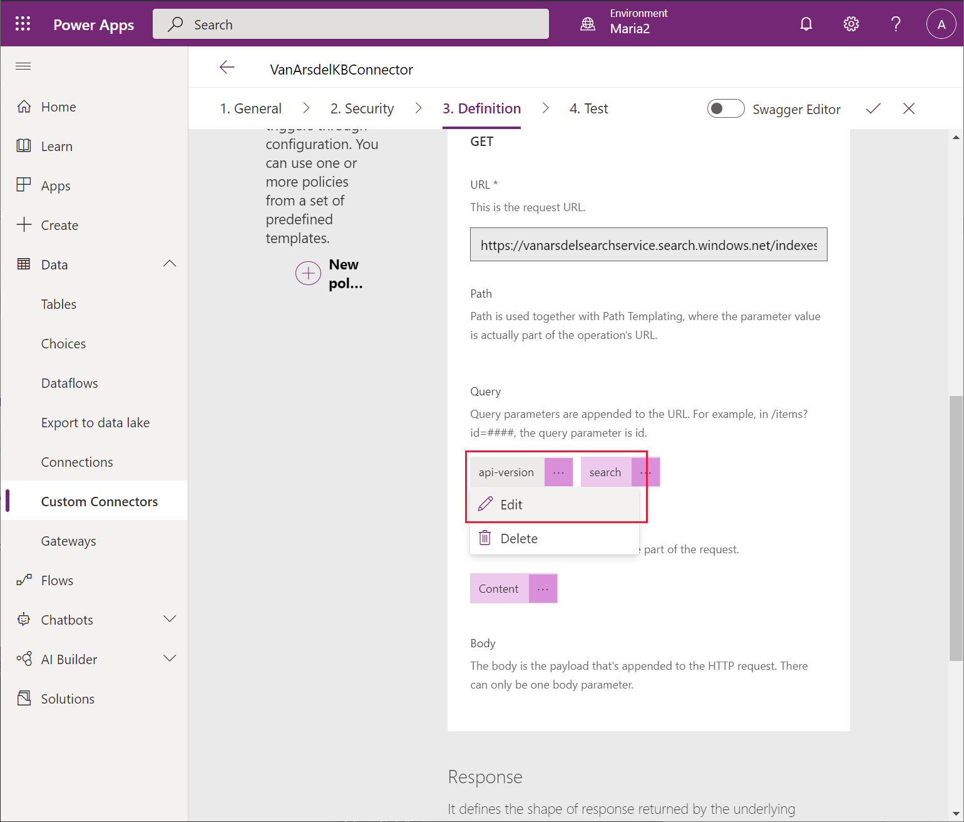Viewport: 964px width, 822px height.
Task: Click the Maria2 environment name
Action: (x=630, y=29)
